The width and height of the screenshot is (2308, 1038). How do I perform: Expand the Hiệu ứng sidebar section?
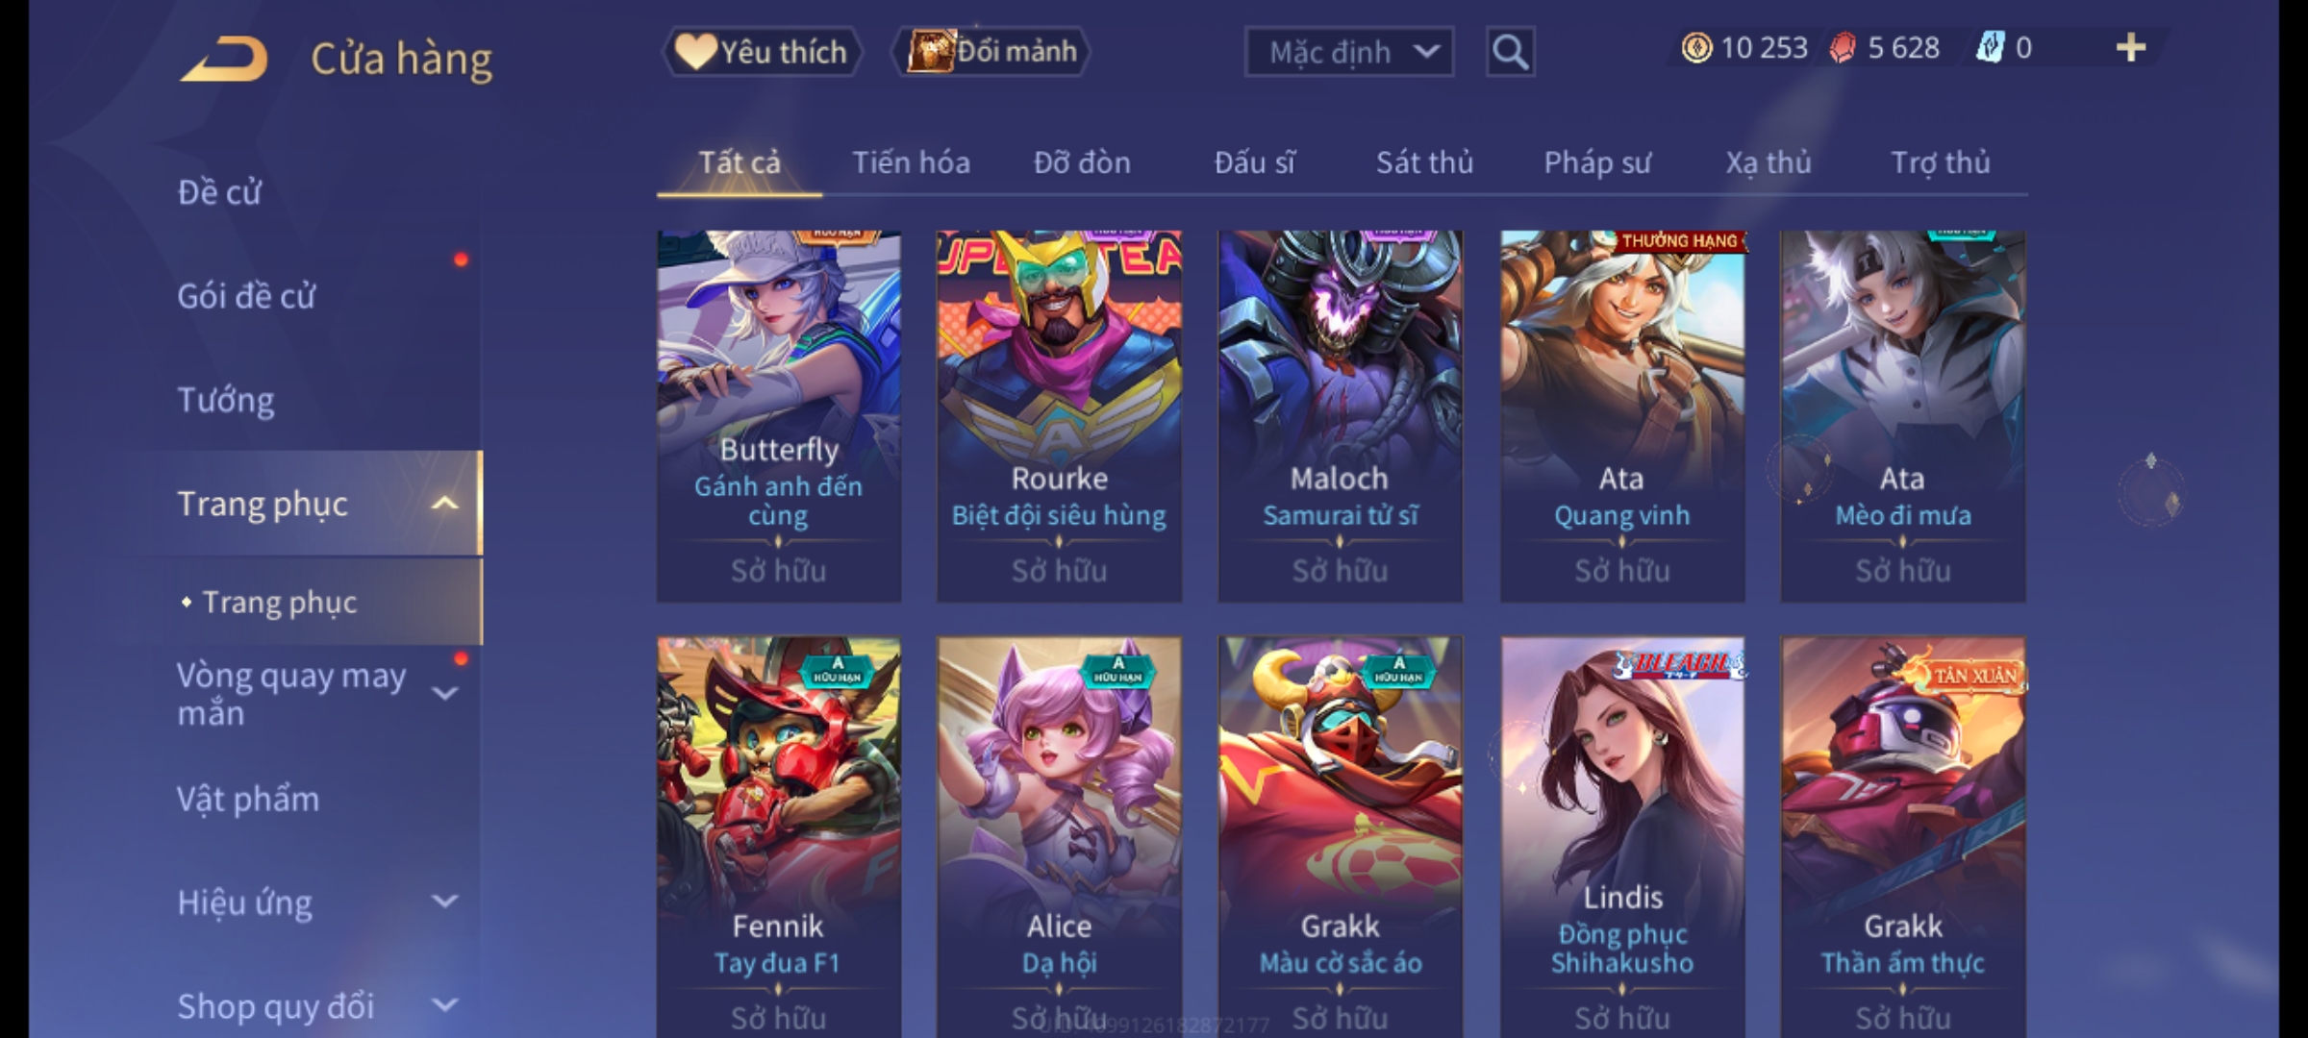tap(444, 902)
